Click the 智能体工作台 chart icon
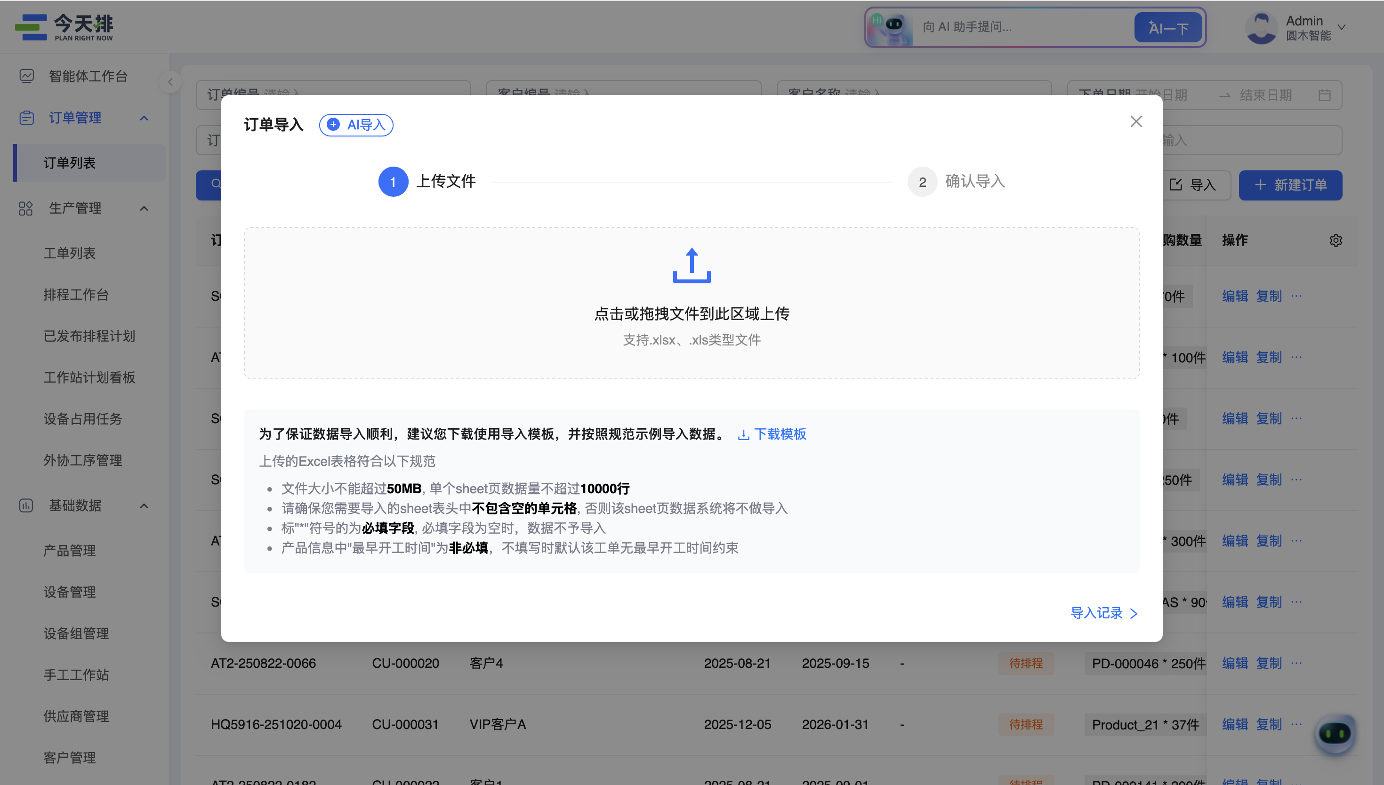Viewport: 1384px width, 785px height. click(x=26, y=76)
